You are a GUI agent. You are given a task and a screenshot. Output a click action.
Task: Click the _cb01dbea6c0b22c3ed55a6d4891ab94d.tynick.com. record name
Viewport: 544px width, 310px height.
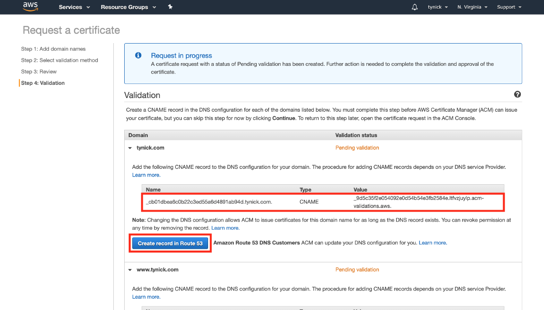(209, 202)
